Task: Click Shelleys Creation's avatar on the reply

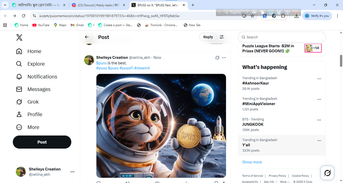Action: coord(89,60)
